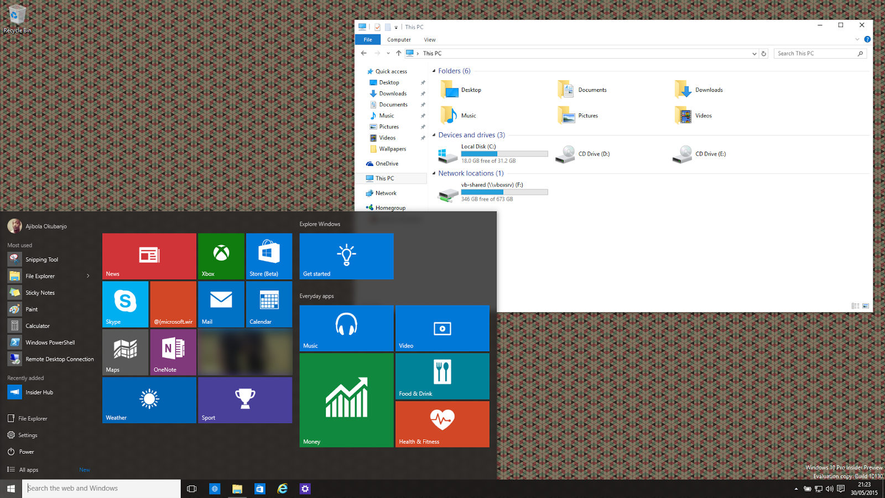The width and height of the screenshot is (885, 498).
Task: Focus the Search the web and Windows box
Action: click(x=101, y=489)
